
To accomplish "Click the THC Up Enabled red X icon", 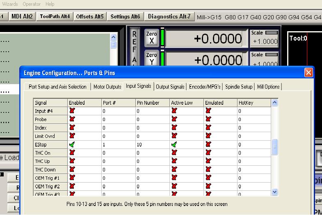I will tap(72, 161).
